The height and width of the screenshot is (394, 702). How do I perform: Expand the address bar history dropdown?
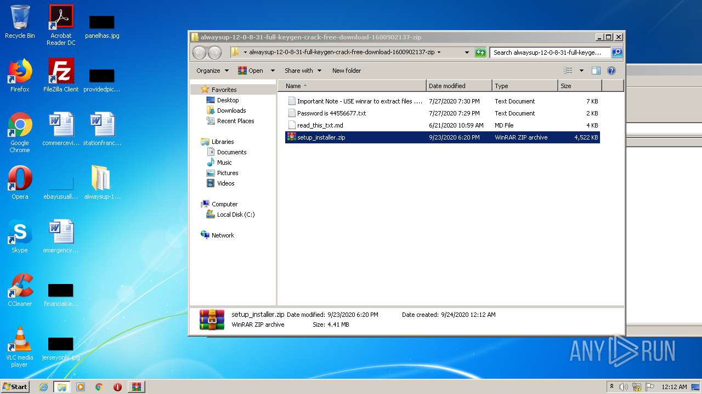click(467, 53)
